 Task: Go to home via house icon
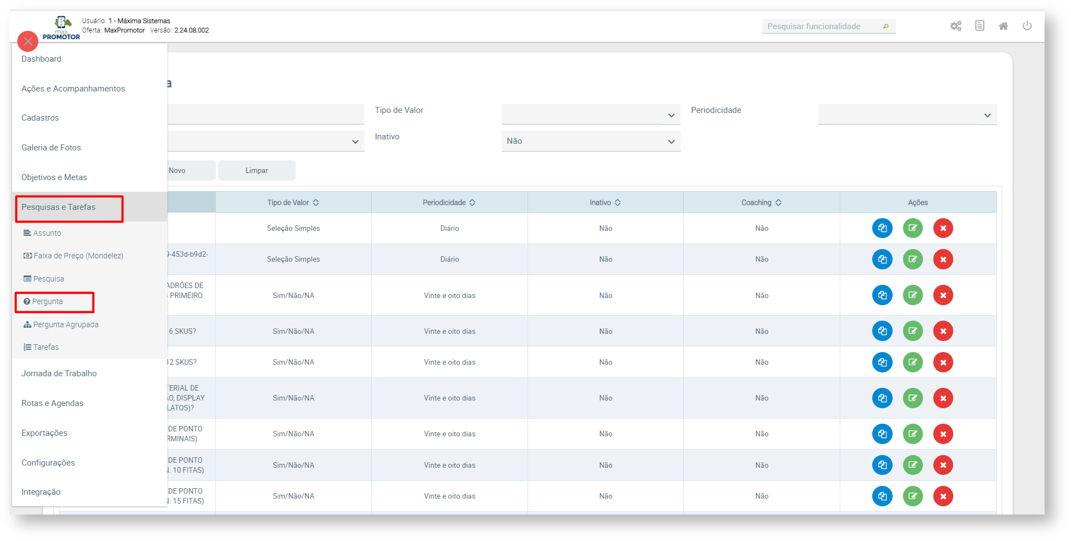(x=1003, y=26)
